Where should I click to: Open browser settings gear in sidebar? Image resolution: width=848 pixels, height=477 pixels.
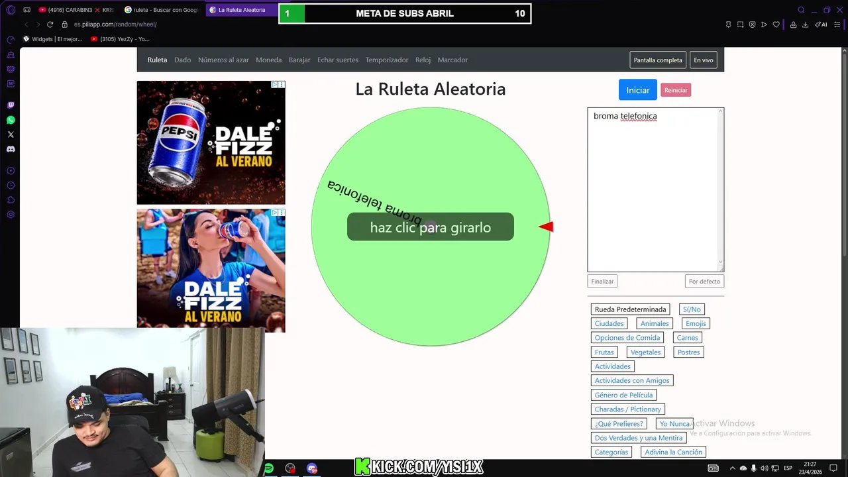[x=11, y=215]
